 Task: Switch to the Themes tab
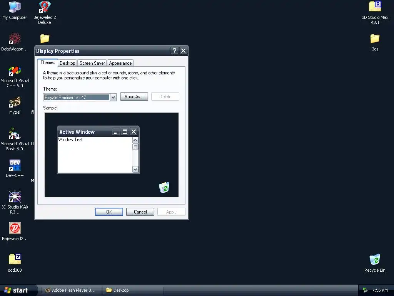[x=48, y=62]
